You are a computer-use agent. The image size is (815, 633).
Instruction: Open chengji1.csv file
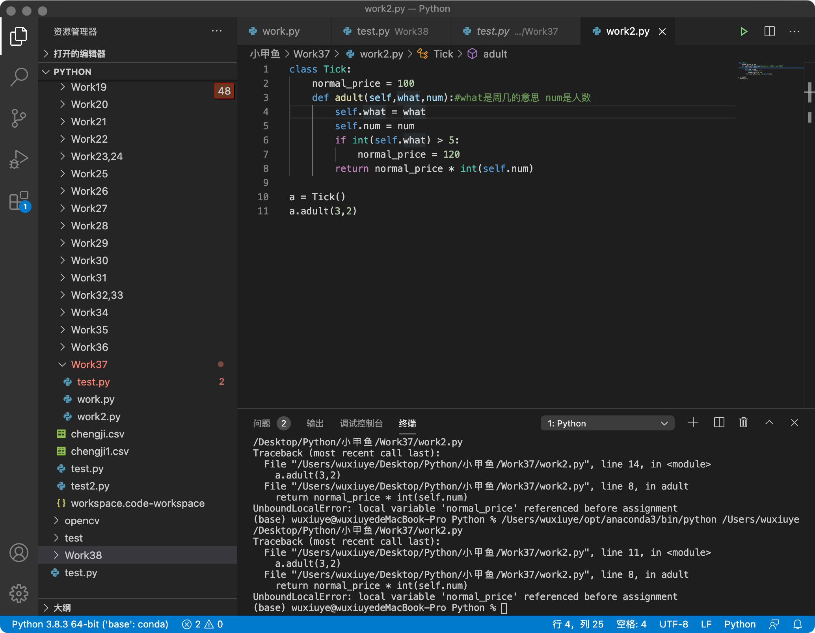click(138, 451)
